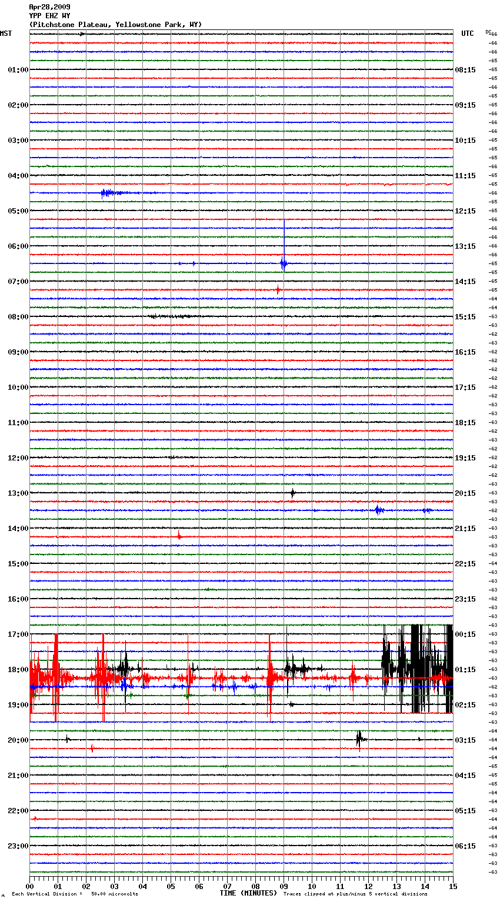Viewport: 500px width, 902px height.
Task: Click the MST timezone header
Action: (x=6, y=34)
